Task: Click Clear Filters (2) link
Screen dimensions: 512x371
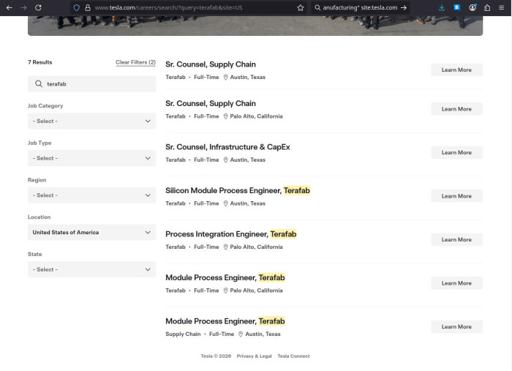Action: tap(135, 62)
